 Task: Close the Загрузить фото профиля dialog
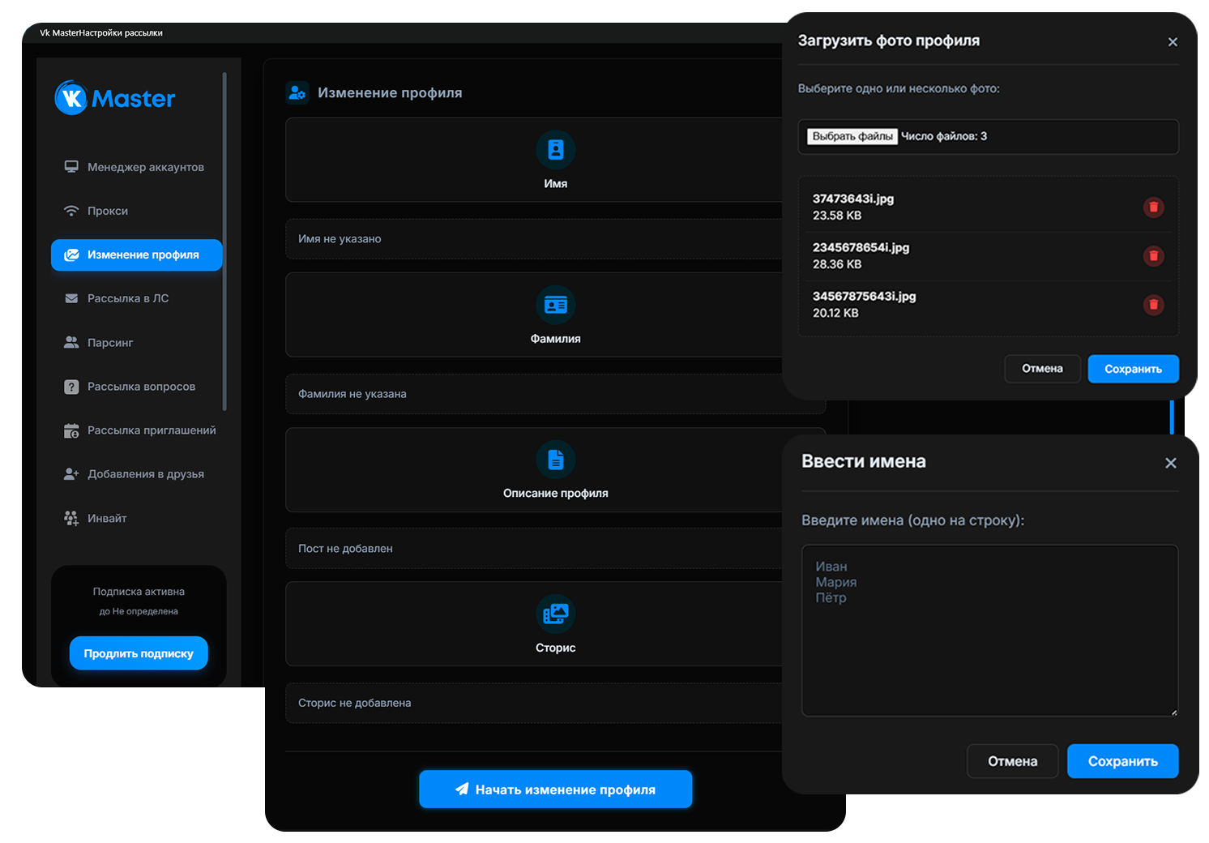[x=1172, y=42]
